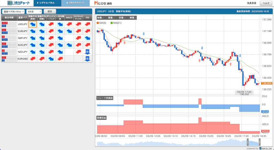Click the 136.304 current price label

[x=267, y=83]
